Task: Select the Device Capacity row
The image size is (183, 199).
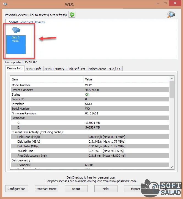Action: pyautogui.click(x=90, y=90)
